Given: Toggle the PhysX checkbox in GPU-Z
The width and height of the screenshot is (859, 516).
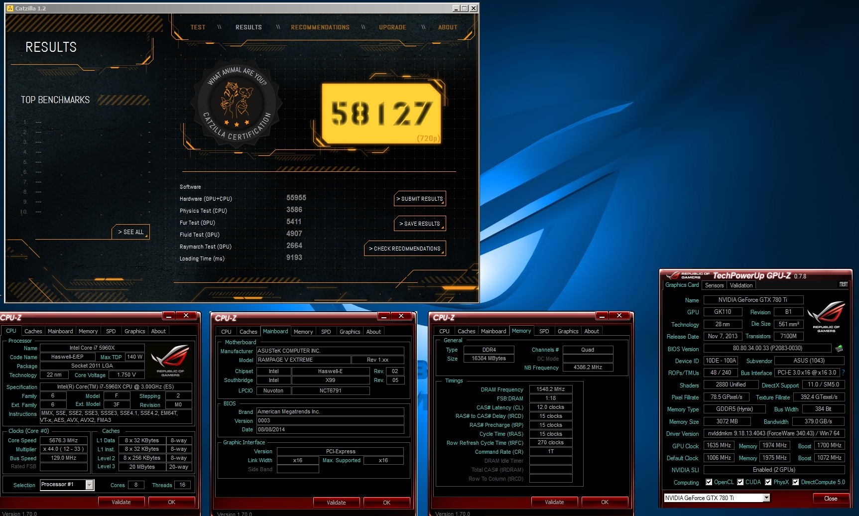Looking at the screenshot, I should coord(768,482).
